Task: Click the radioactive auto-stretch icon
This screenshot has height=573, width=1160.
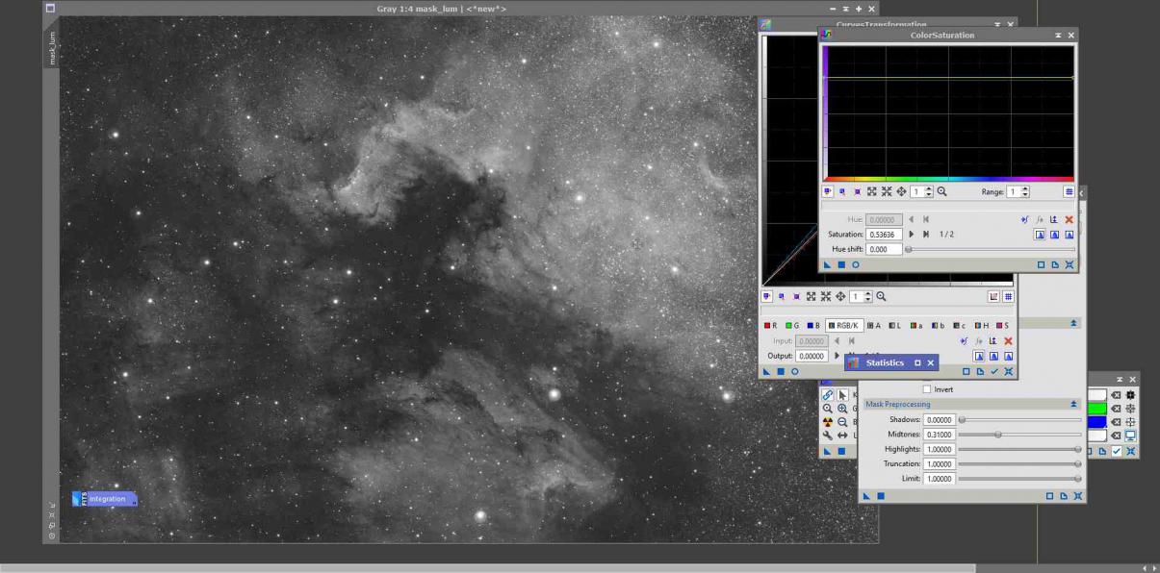Action: [828, 422]
